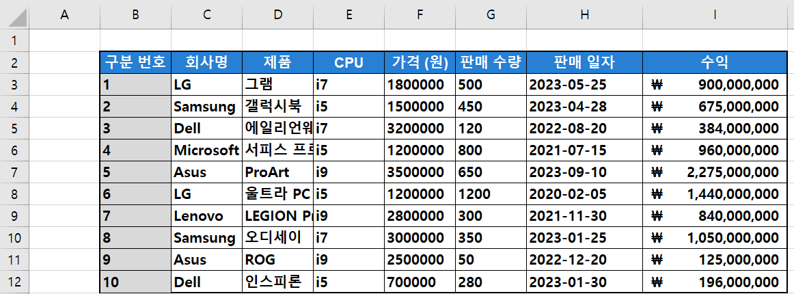794x294 pixels.
Task: Select column H header
Action: pos(585,15)
